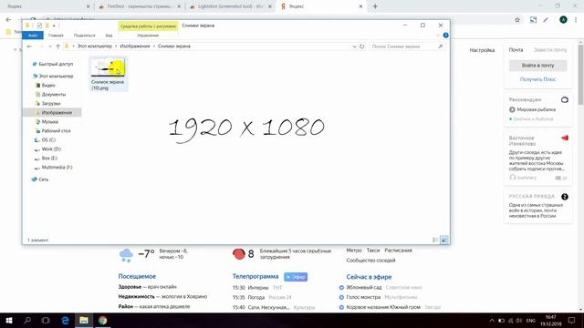Open the recent locations dropdown in Explorer
The width and height of the screenshot is (584, 328).
pos(50,46)
